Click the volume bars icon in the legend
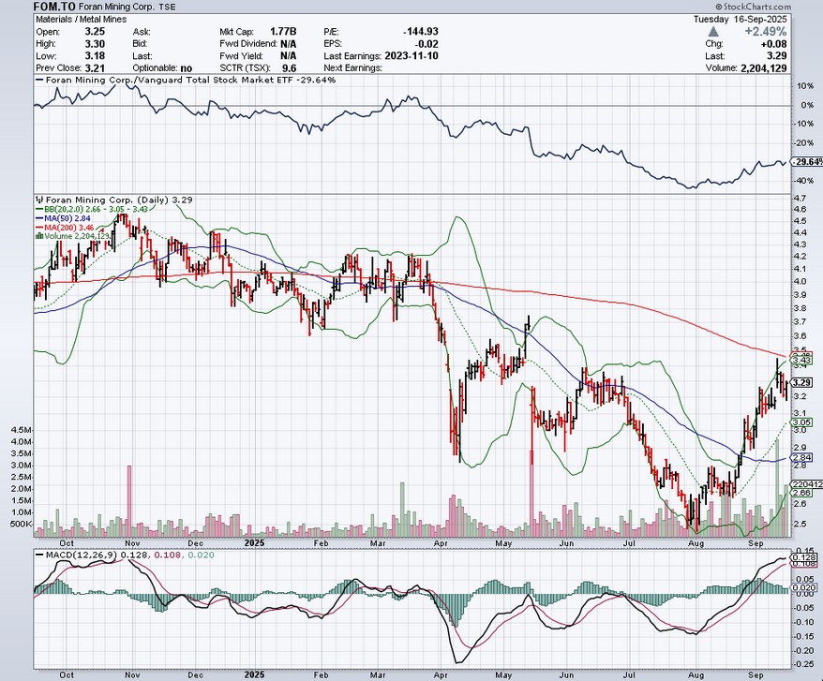The height and width of the screenshot is (681, 823). pos(37,238)
